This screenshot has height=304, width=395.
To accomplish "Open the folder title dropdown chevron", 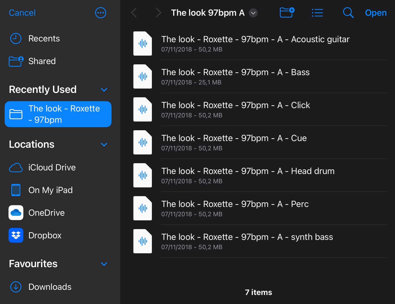I will pos(253,13).
